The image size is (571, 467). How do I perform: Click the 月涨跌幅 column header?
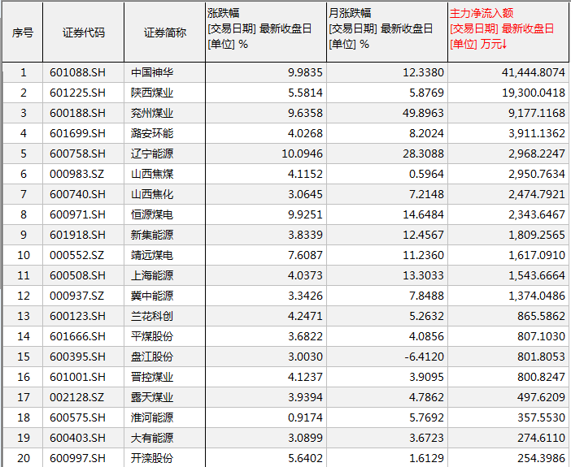[387, 32]
